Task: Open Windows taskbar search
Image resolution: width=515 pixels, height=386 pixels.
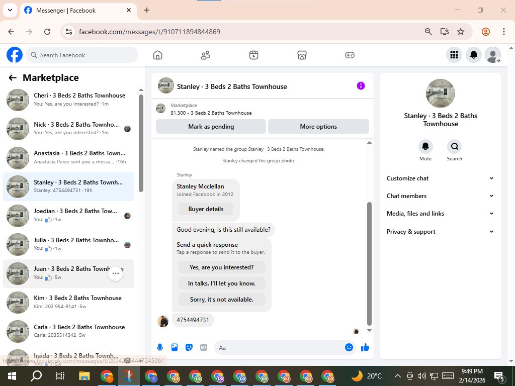Action: 36,376
